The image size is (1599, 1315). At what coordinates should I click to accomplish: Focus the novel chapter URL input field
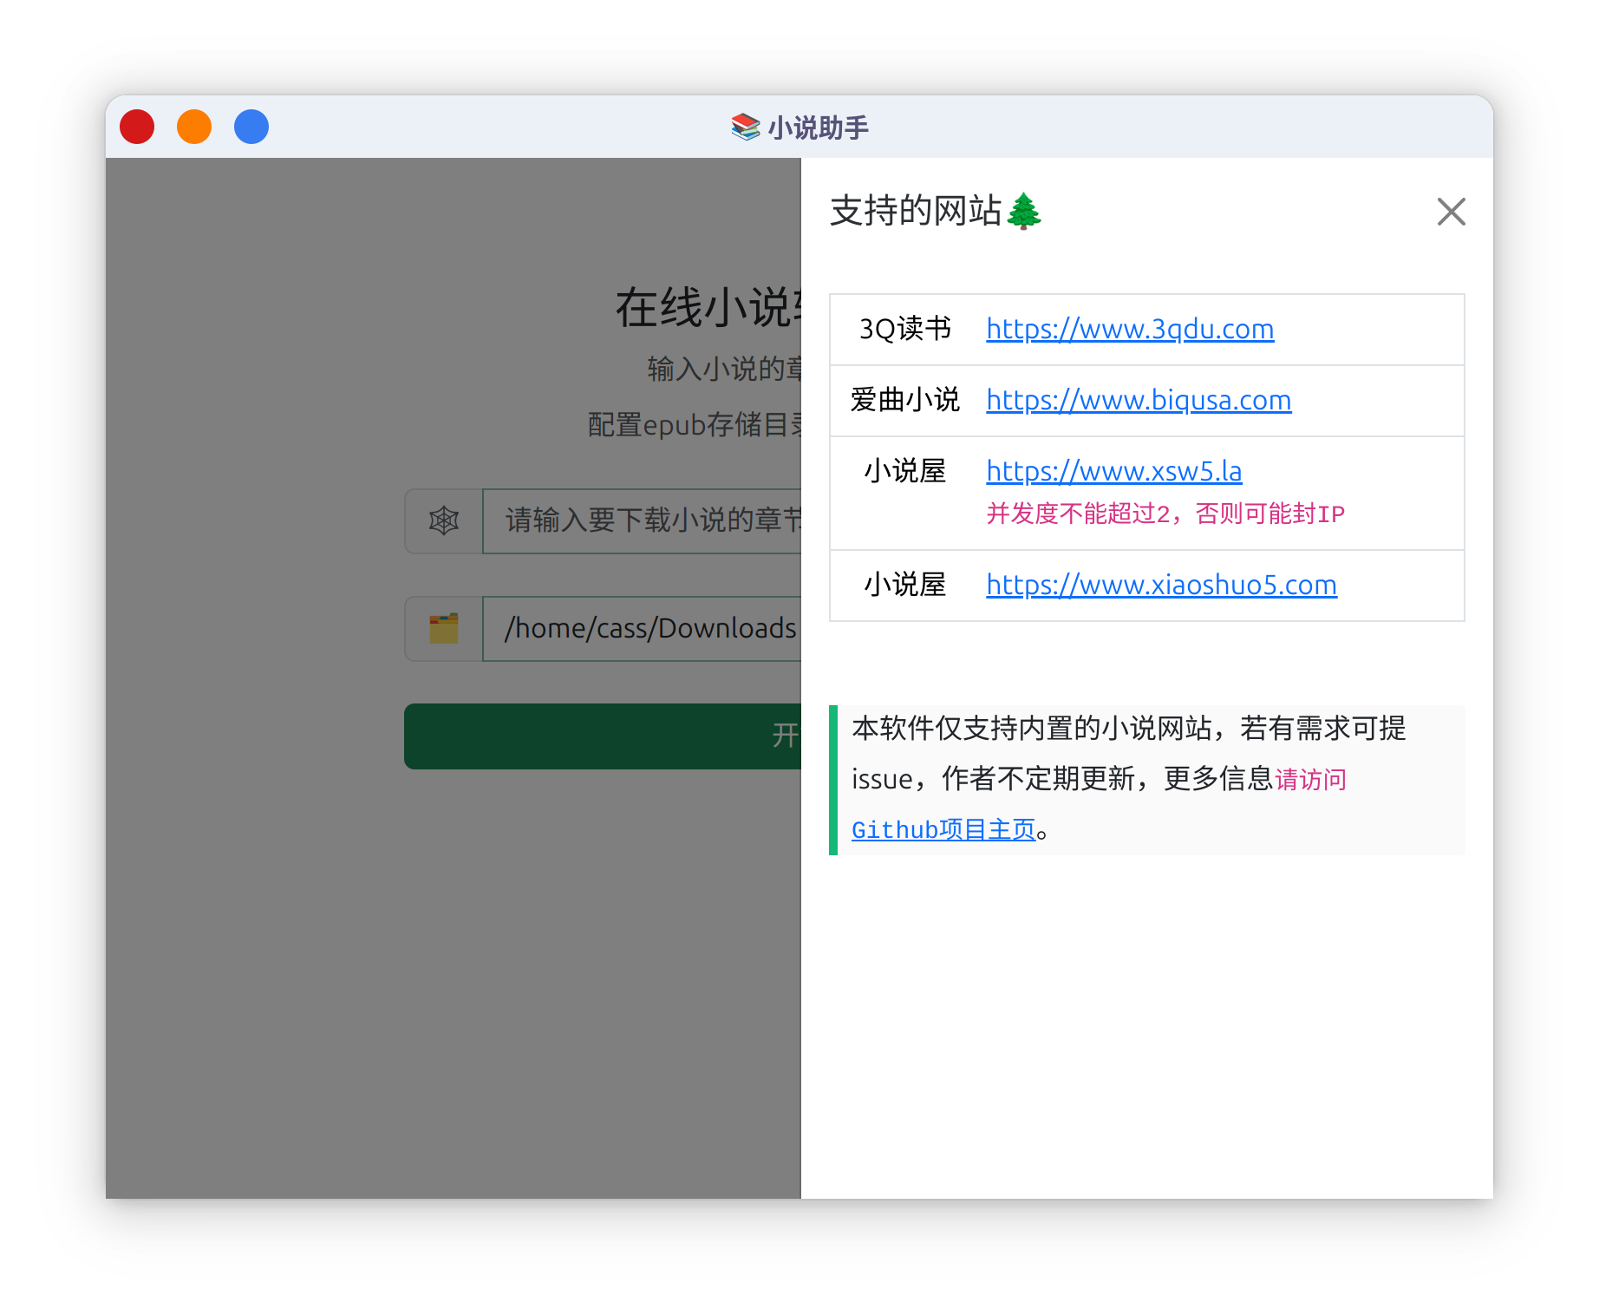coord(642,520)
